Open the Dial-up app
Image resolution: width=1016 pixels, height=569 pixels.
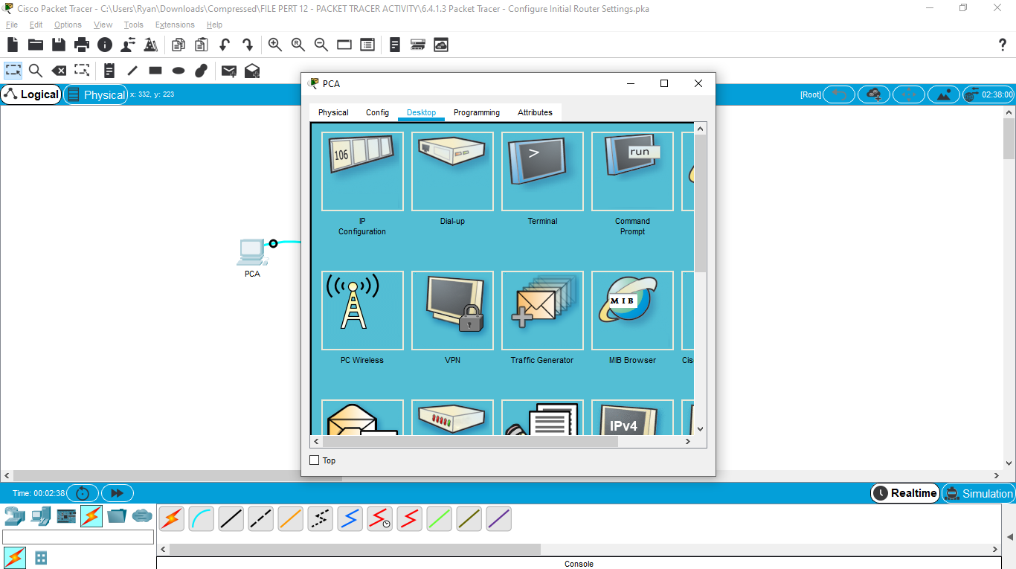[452, 172]
